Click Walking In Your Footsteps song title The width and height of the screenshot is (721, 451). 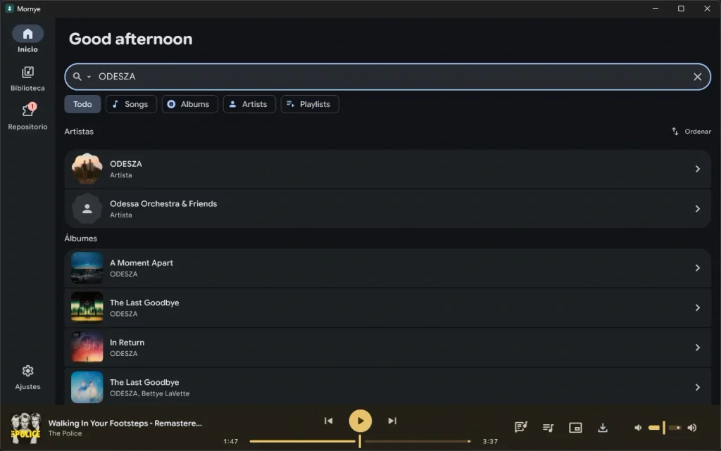(x=125, y=424)
